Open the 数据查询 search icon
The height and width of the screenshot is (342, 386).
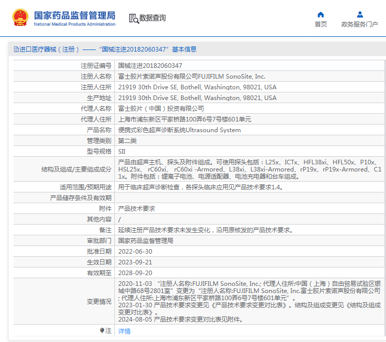point(134,18)
